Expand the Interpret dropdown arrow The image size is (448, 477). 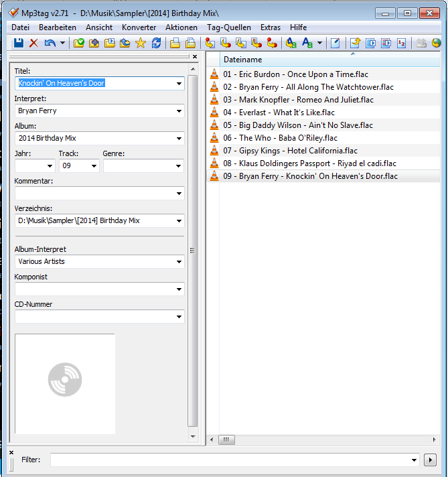tap(179, 111)
